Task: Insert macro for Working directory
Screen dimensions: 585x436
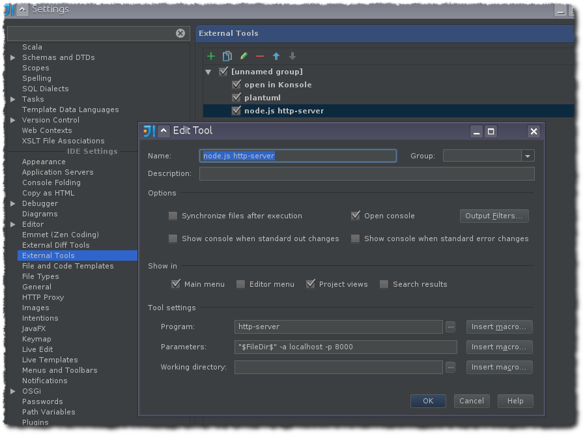Action: click(x=499, y=368)
